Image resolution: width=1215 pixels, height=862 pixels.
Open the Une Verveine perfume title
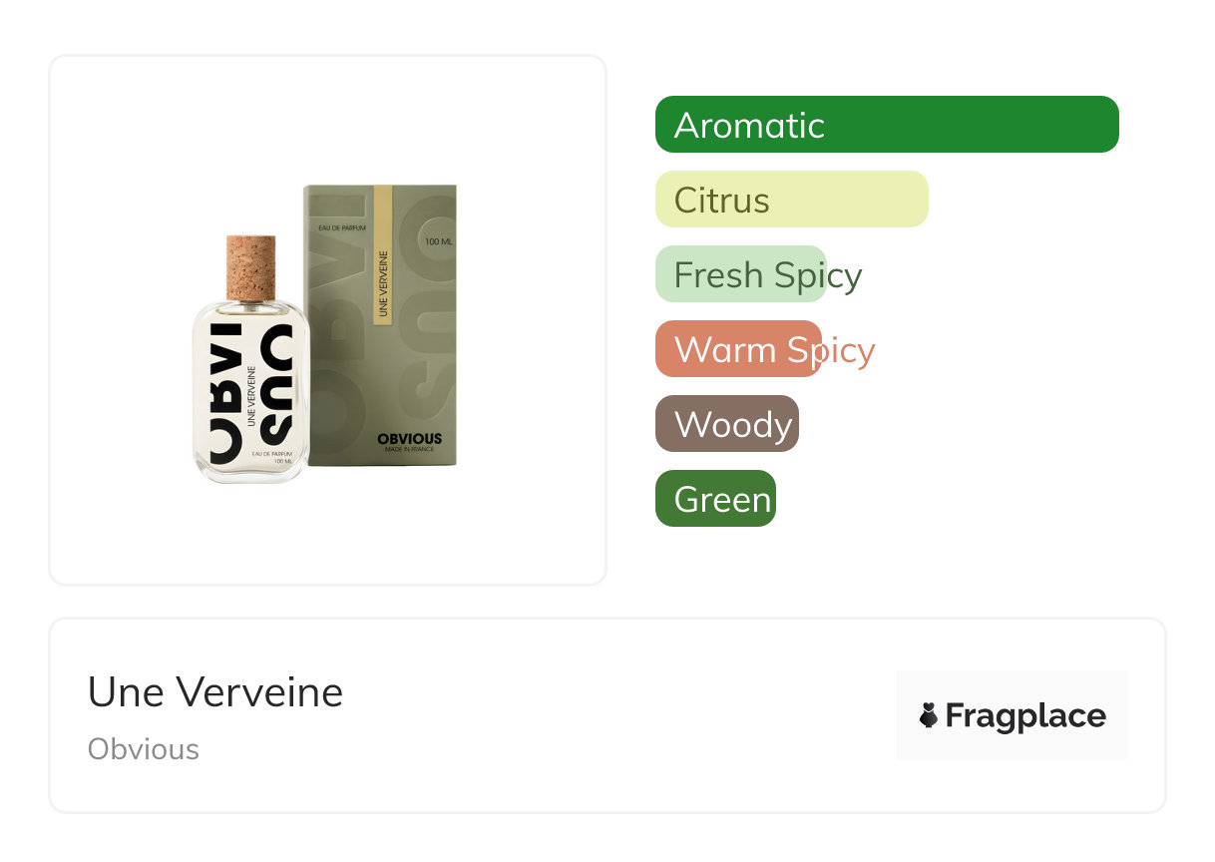pyautogui.click(x=215, y=692)
